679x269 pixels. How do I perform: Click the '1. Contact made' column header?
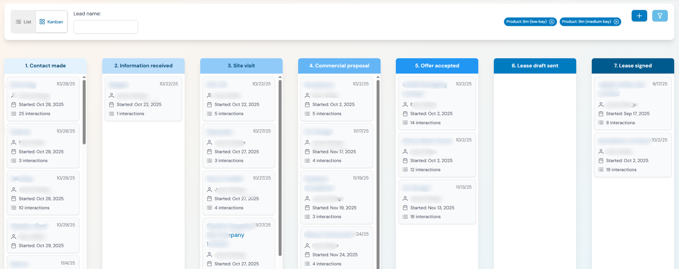(45, 65)
